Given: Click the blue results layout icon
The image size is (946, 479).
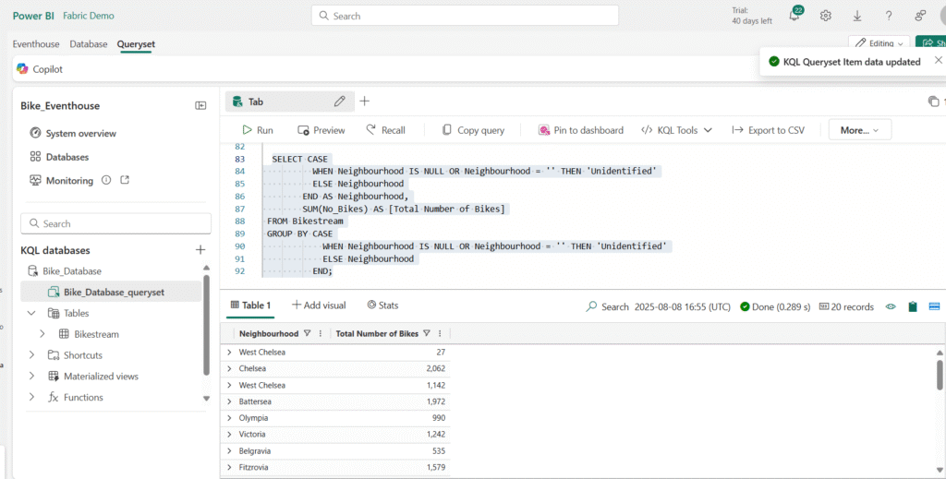Looking at the screenshot, I should point(934,306).
